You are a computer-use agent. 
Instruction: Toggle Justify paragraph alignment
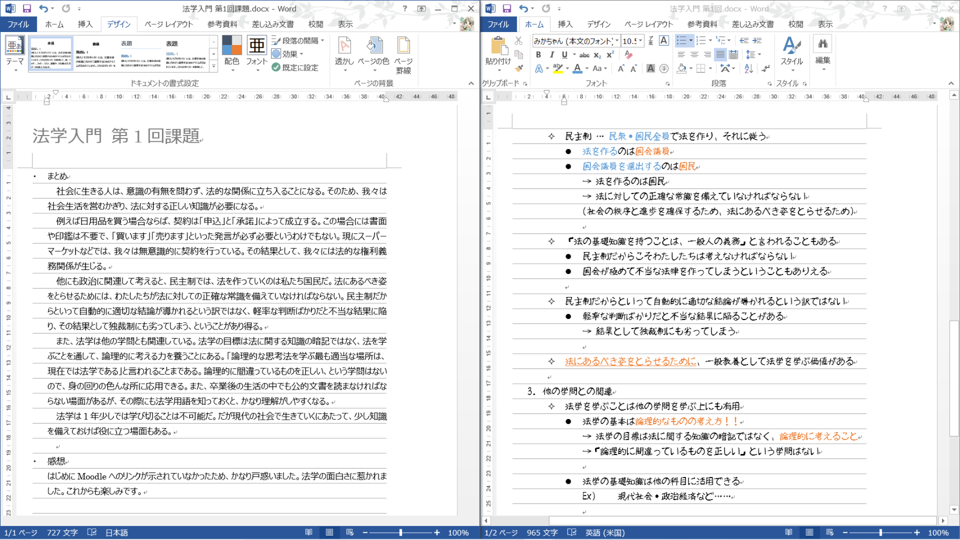point(720,55)
